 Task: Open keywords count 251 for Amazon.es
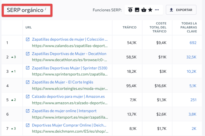193,100
